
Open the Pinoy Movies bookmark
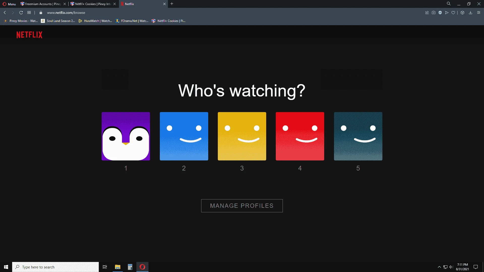click(21, 21)
